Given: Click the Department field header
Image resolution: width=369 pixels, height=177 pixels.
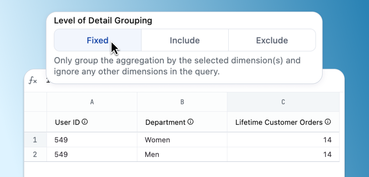Looking at the screenshot, I should [x=166, y=122].
